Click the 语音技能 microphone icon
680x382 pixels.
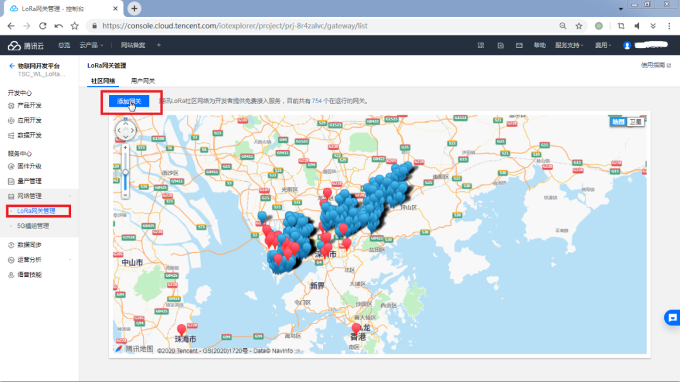11,274
